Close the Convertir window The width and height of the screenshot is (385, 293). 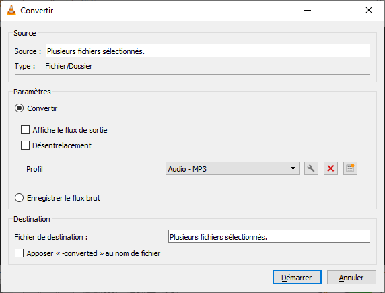pos(369,10)
